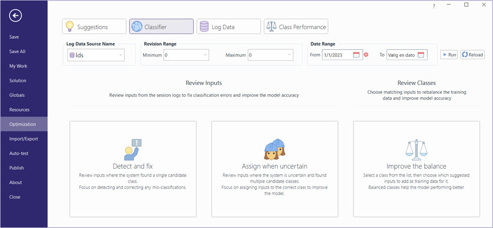Click the back arrow icon in sidebar
Viewport: 493px width, 228px height.
point(16,16)
